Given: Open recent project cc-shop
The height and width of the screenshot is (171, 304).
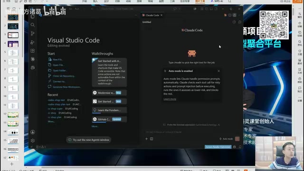Looking at the screenshot, I should [x=52, y=113].
